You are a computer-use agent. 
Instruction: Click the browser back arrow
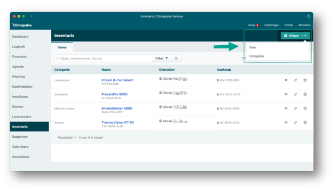coord(32,16)
